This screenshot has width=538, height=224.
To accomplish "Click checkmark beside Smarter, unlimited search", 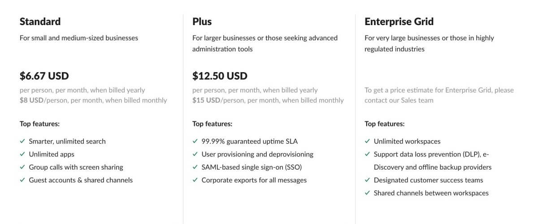I will coord(22,141).
